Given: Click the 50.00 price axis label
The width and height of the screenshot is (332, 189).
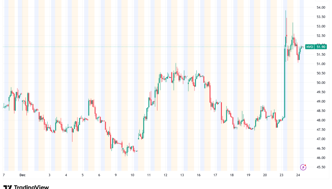Looking at the screenshot, I should (321, 83).
